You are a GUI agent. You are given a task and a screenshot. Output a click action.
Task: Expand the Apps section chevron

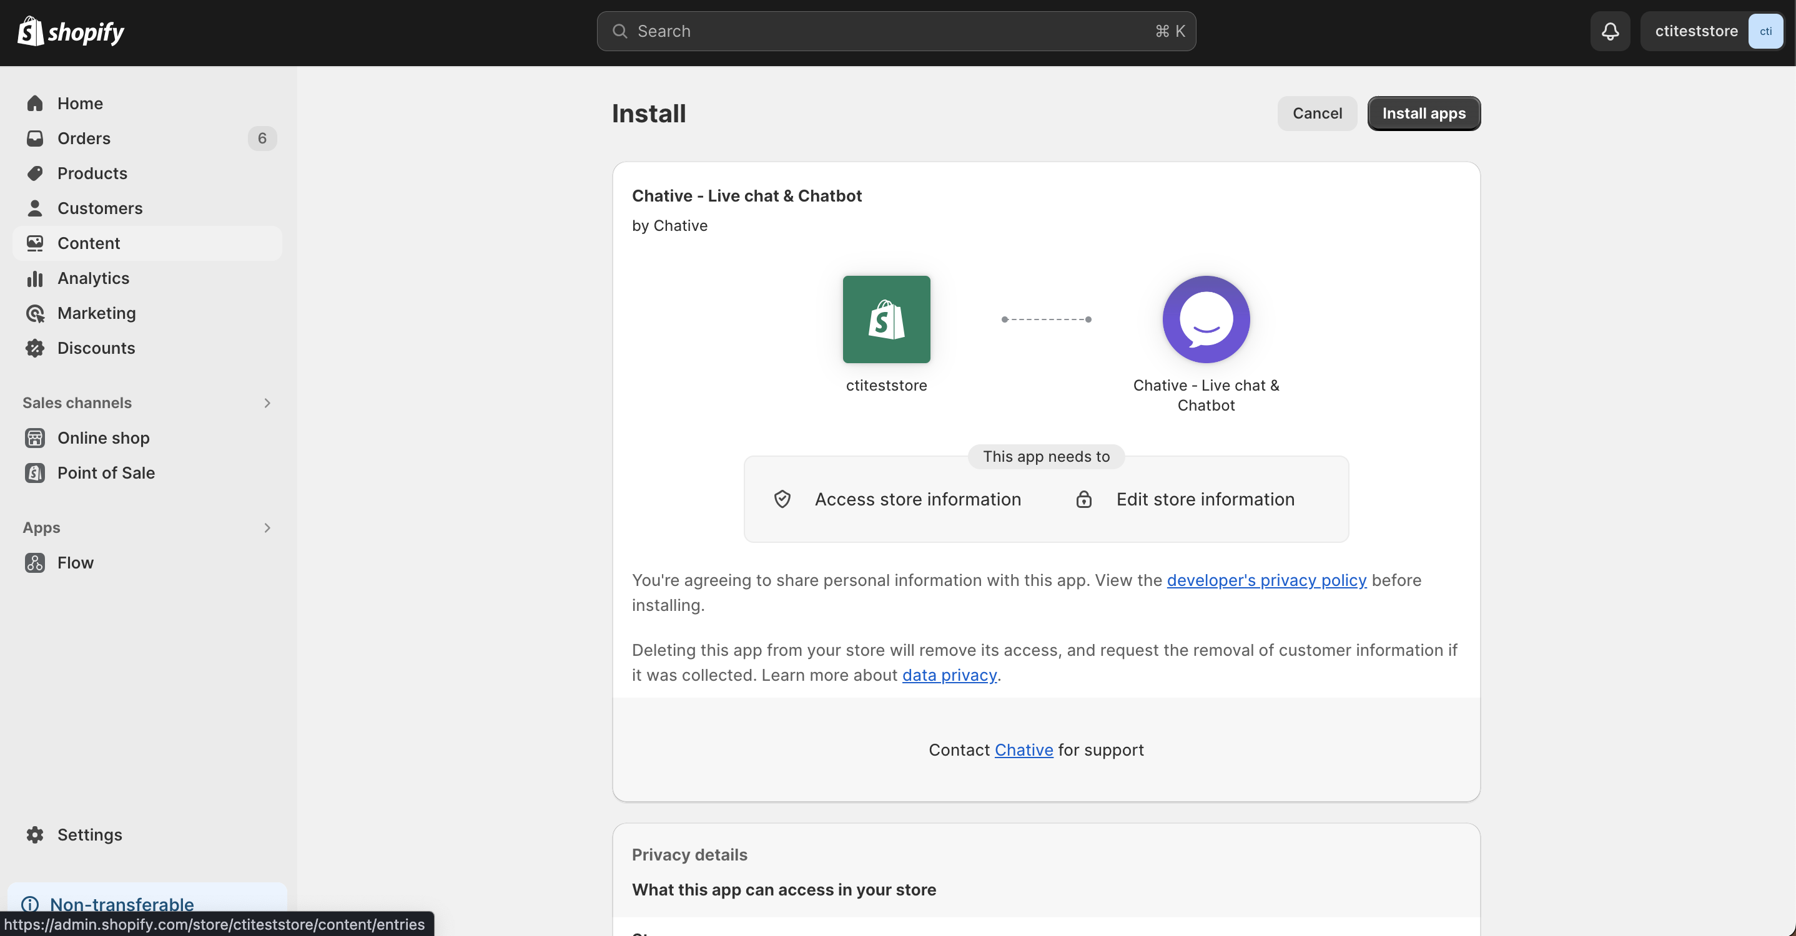click(267, 528)
